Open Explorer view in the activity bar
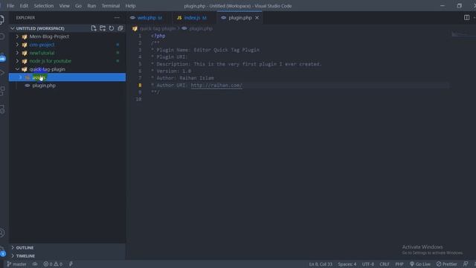Viewport: 476px width, 268px height. coord(2,20)
